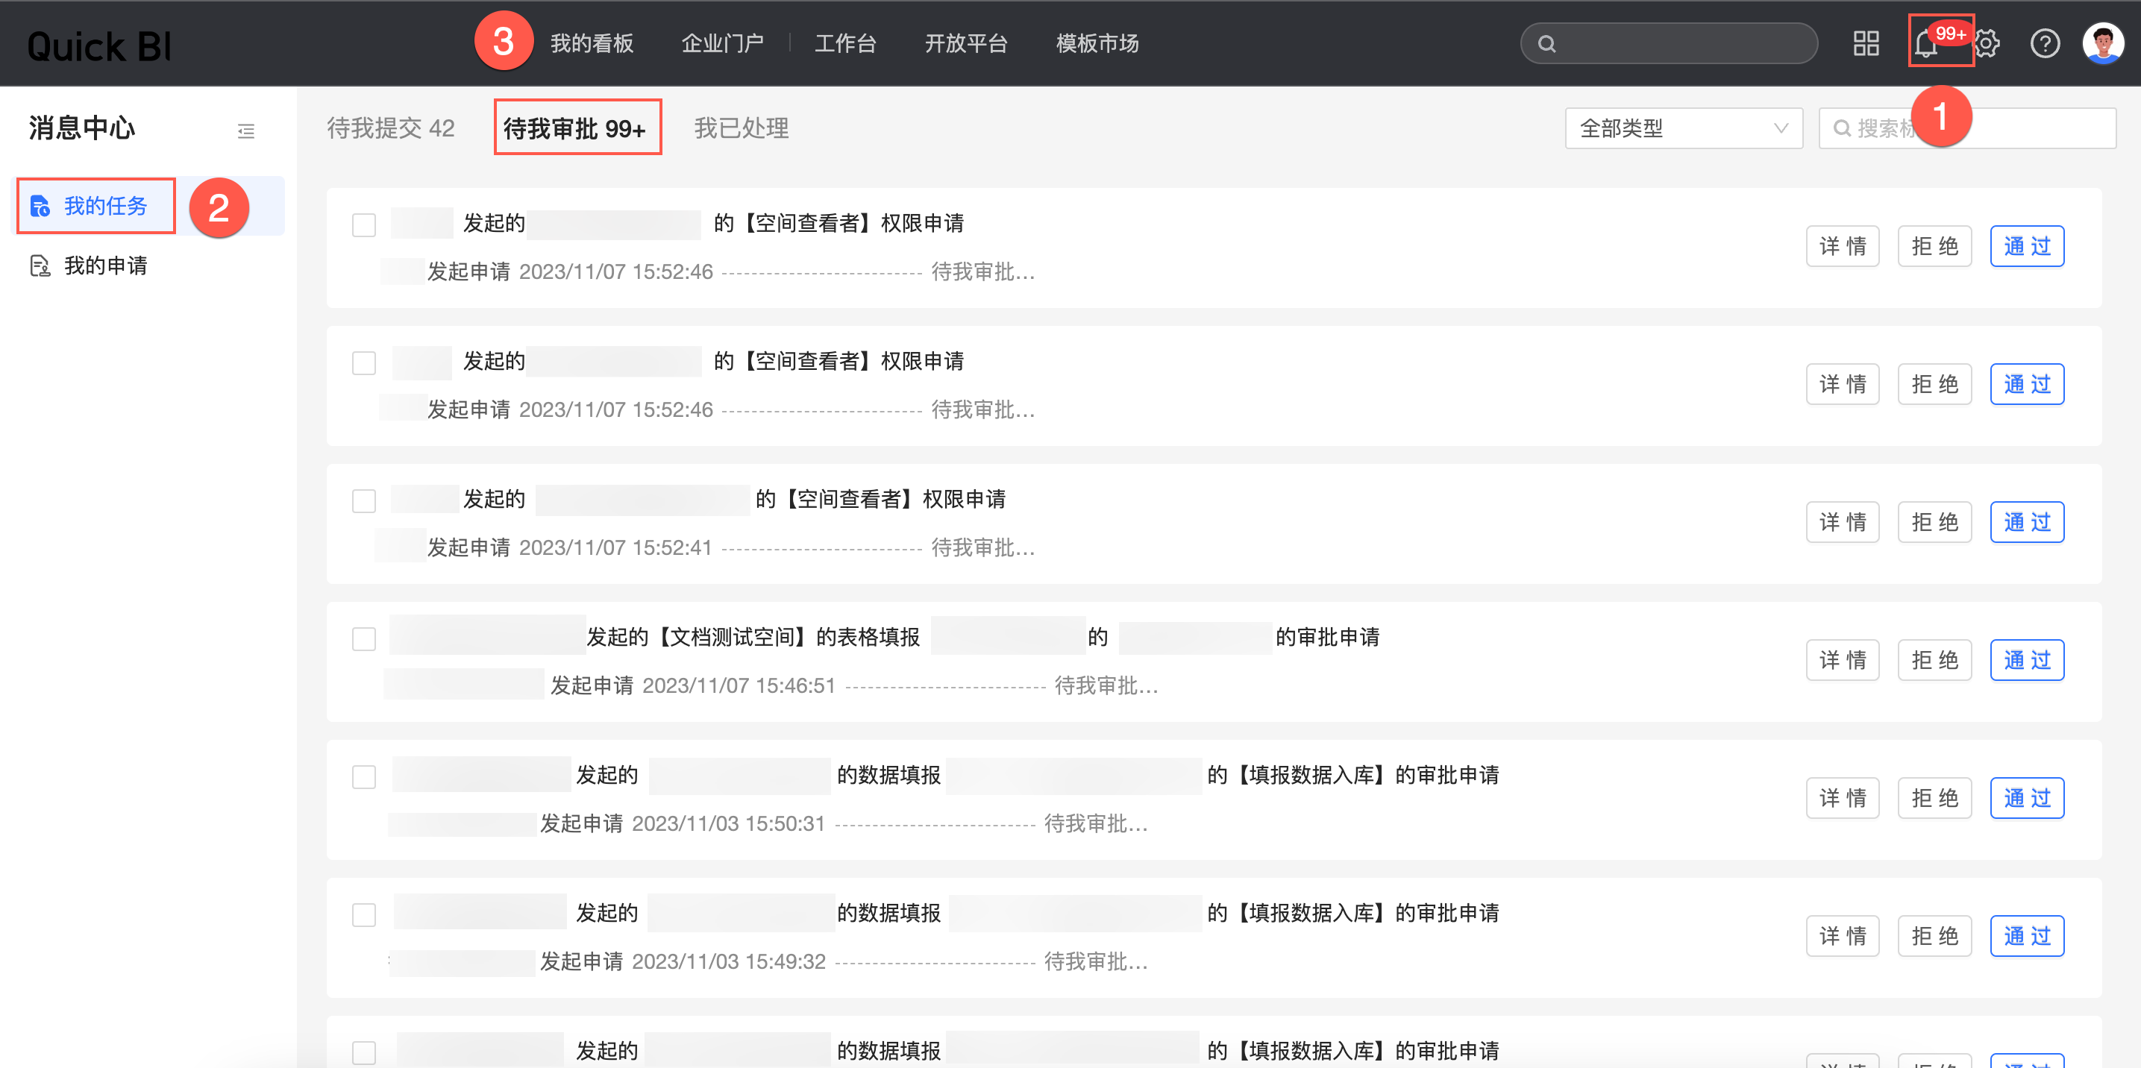This screenshot has height=1068, width=2141.
Task: Click the 消息中心 heading
Action: pyautogui.click(x=81, y=128)
